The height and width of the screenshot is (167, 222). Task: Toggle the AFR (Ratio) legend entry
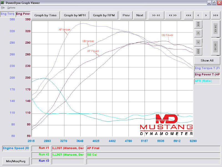(x=207, y=81)
